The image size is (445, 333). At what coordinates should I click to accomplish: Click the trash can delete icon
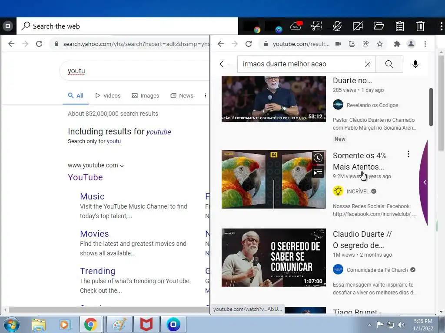click(420, 26)
